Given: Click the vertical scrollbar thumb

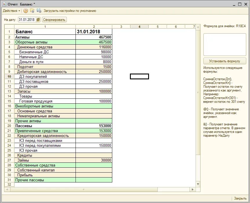Looking at the screenshot, I should (x=198, y=92).
